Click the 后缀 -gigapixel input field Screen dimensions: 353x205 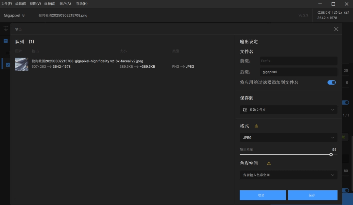[x=298, y=72]
